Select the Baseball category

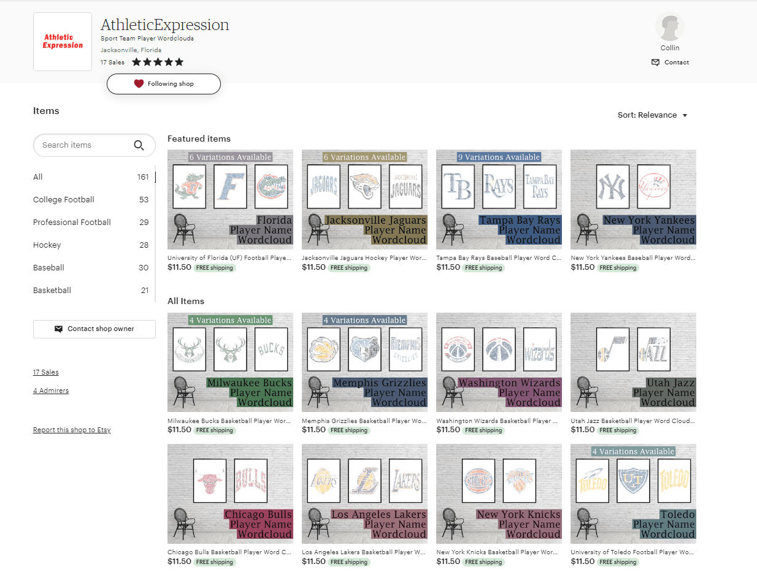[x=91, y=268]
